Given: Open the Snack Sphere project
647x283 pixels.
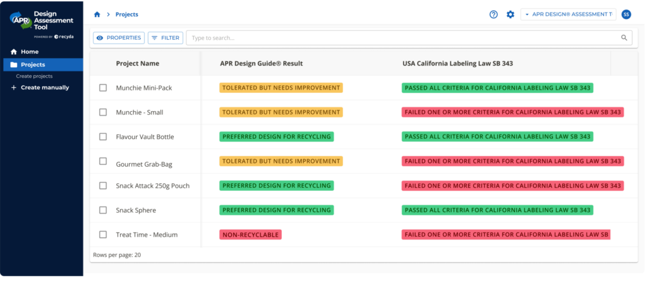Looking at the screenshot, I should pos(136,210).
